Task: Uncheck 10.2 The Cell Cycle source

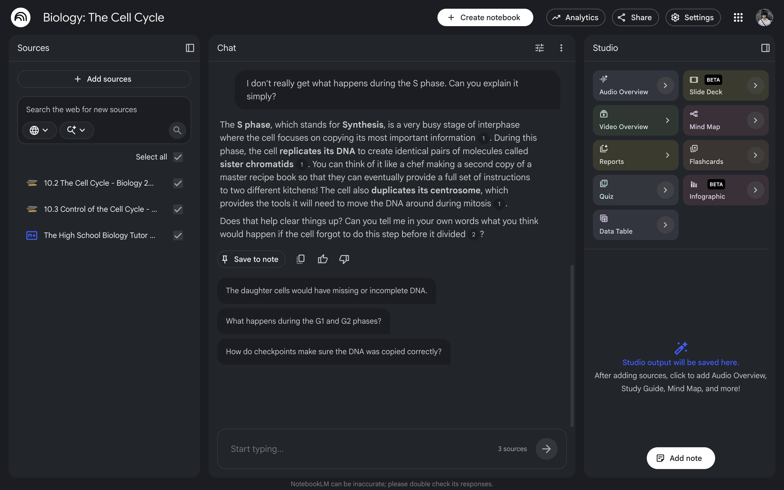Action: pyautogui.click(x=178, y=183)
